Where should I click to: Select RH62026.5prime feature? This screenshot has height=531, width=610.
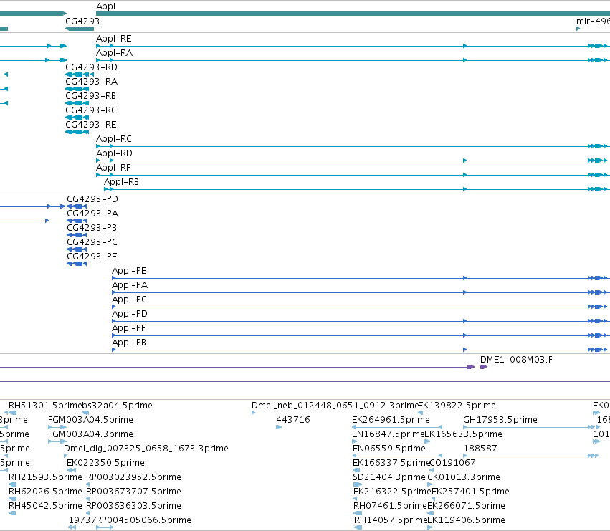click(45, 492)
